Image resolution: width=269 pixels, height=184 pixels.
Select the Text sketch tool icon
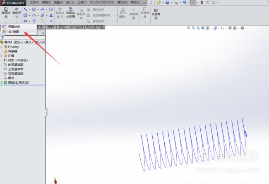click(x=51, y=15)
